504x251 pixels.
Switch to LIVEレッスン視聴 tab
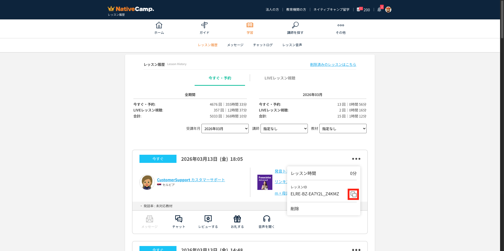point(280,78)
